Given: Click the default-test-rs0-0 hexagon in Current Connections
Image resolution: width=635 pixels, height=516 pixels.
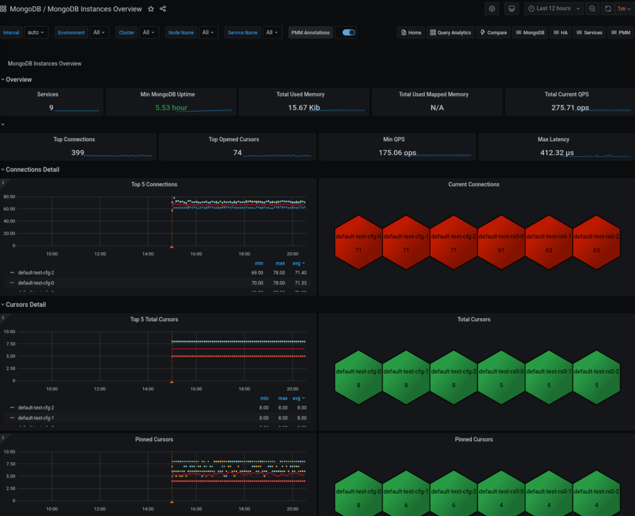Looking at the screenshot, I should tap(501, 243).
